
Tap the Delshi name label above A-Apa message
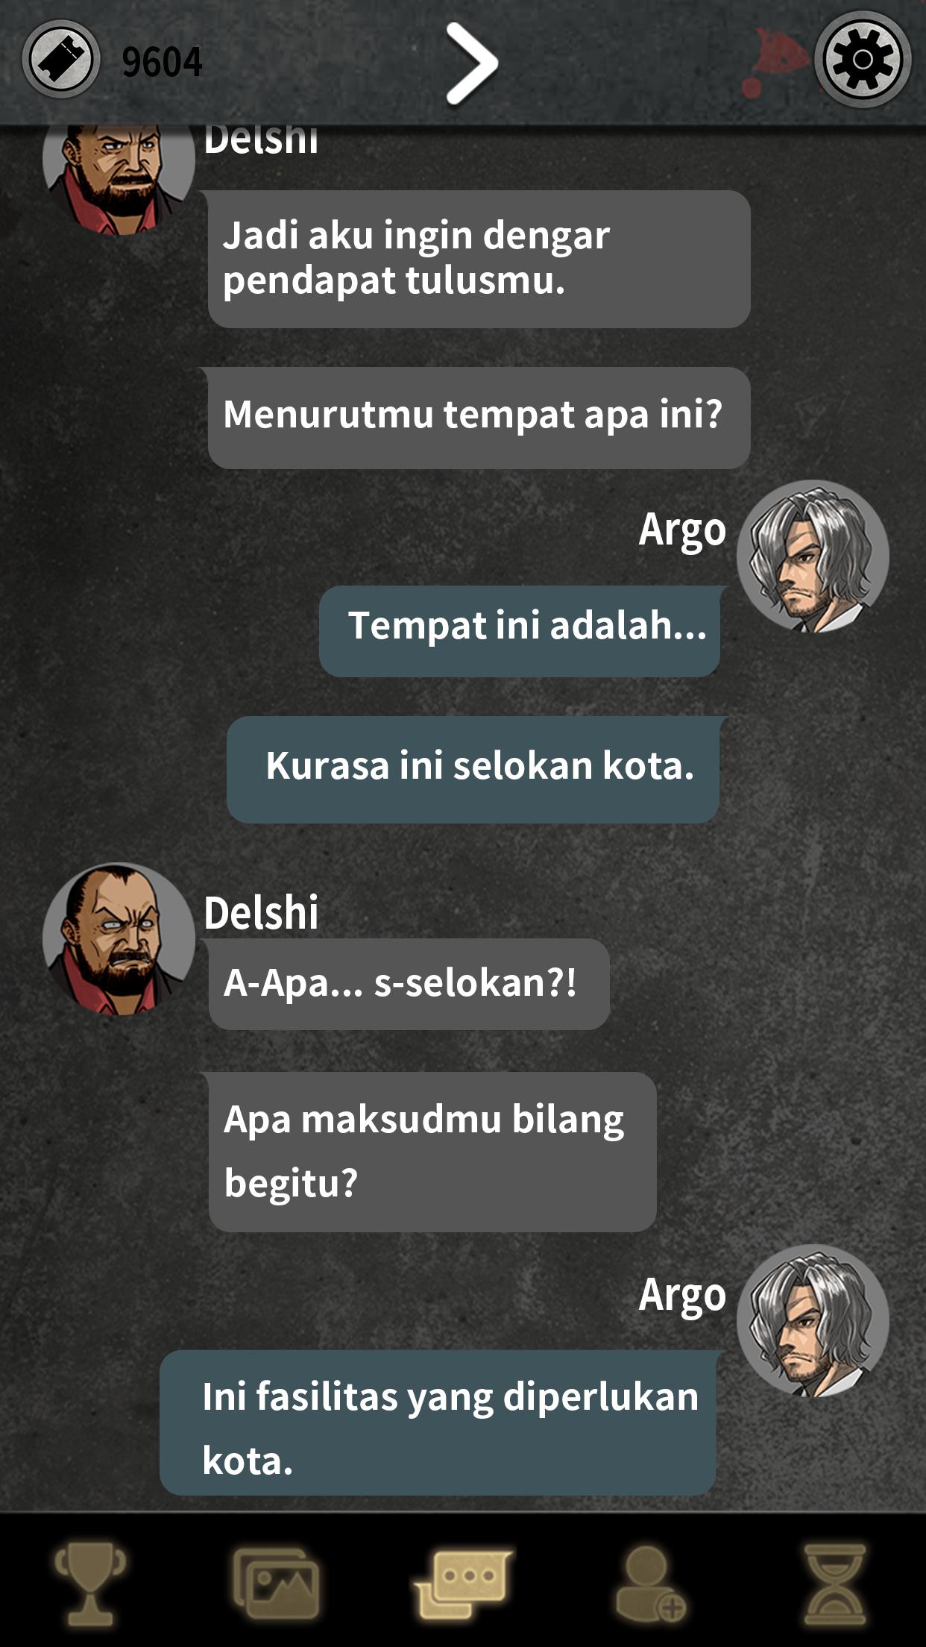point(261,912)
